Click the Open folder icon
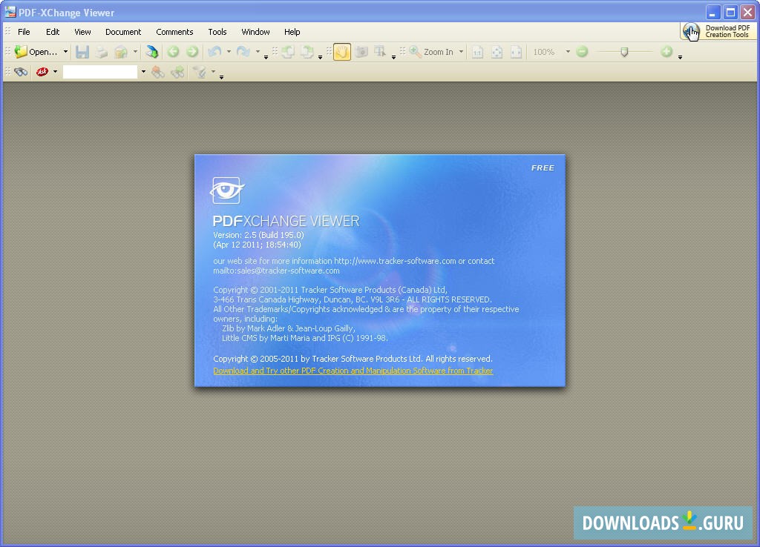Screen dimensions: 760x547 pos(21,52)
